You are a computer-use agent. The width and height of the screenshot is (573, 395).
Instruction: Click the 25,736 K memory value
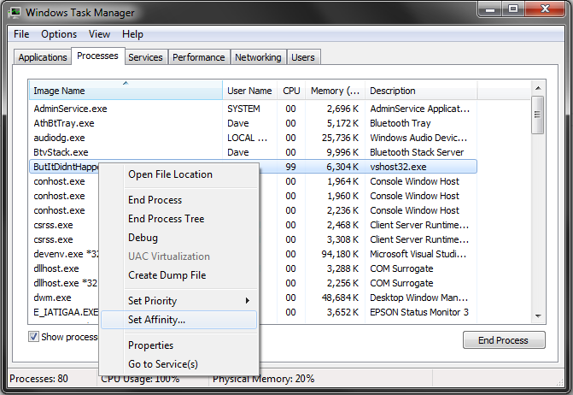click(x=340, y=138)
